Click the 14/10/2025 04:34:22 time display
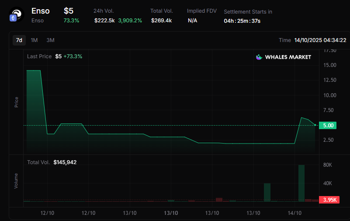 coord(320,40)
